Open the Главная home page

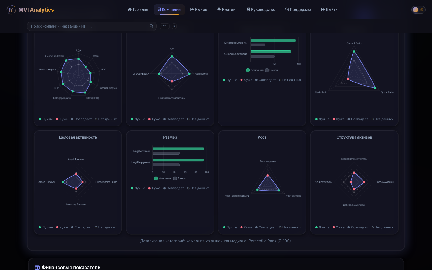click(138, 9)
